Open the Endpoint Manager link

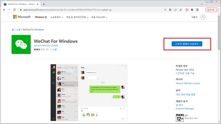tap(185, 109)
